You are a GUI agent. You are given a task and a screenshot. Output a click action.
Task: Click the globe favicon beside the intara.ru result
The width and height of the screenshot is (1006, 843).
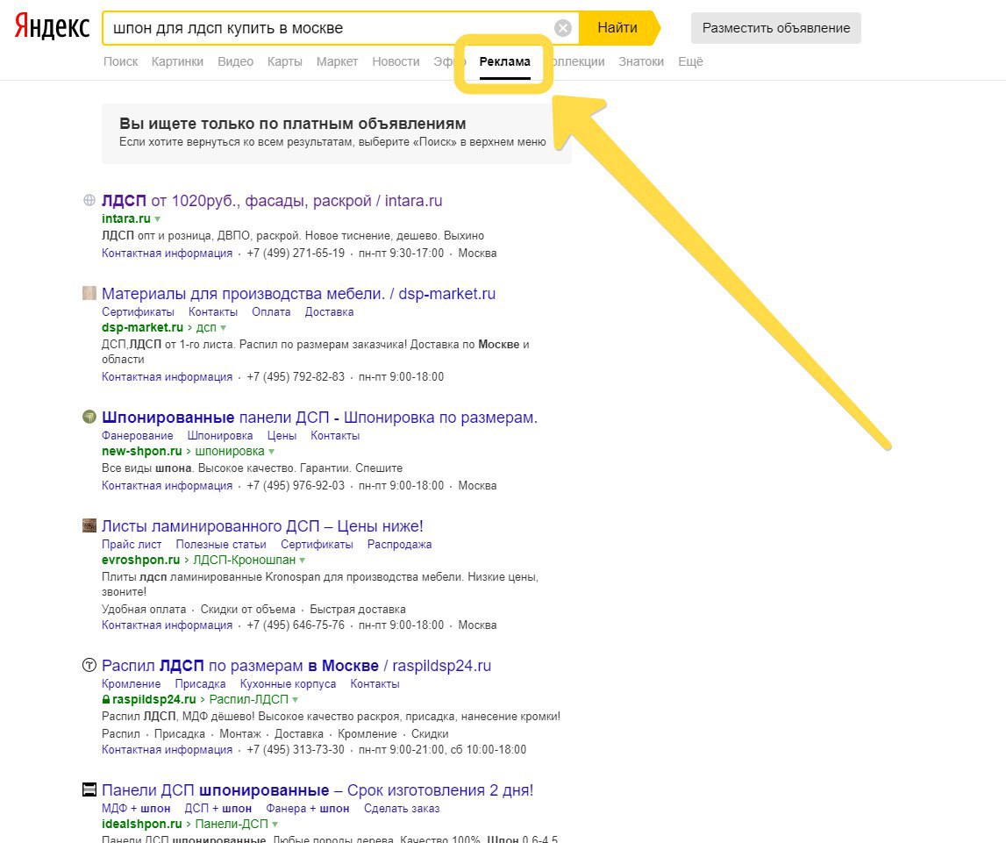pos(89,200)
